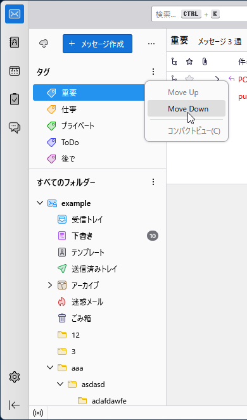The height and width of the screenshot is (420, 247).
Task: Open the folder named 12
Action: [x=98, y=335]
